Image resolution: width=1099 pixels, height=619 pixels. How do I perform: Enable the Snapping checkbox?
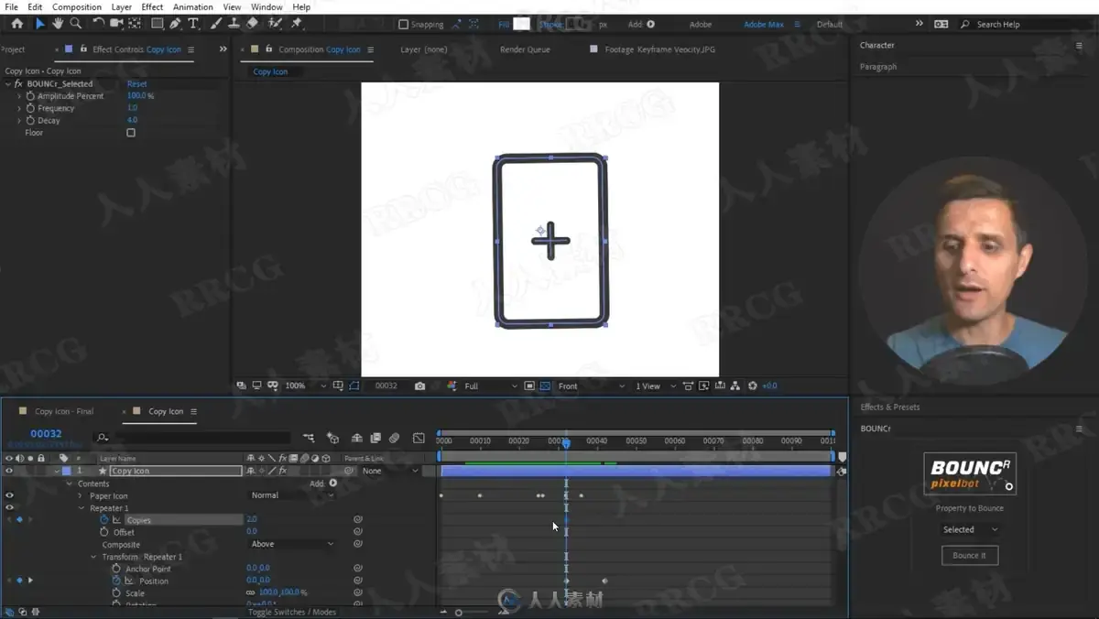coord(403,25)
